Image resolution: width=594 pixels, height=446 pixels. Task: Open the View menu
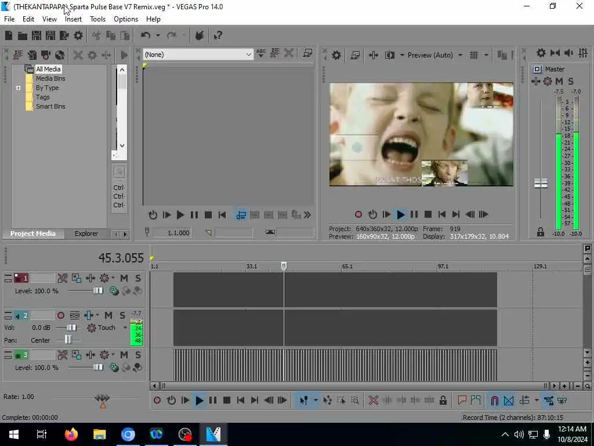point(49,19)
